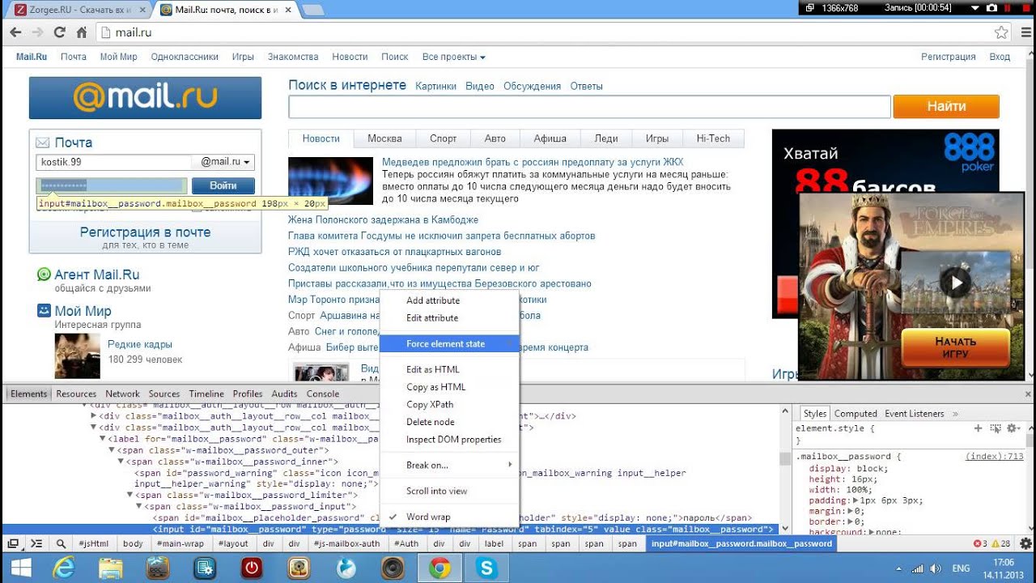Play the Forge of Empires video ad
This screenshot has width=1036, height=583.
coord(957,283)
